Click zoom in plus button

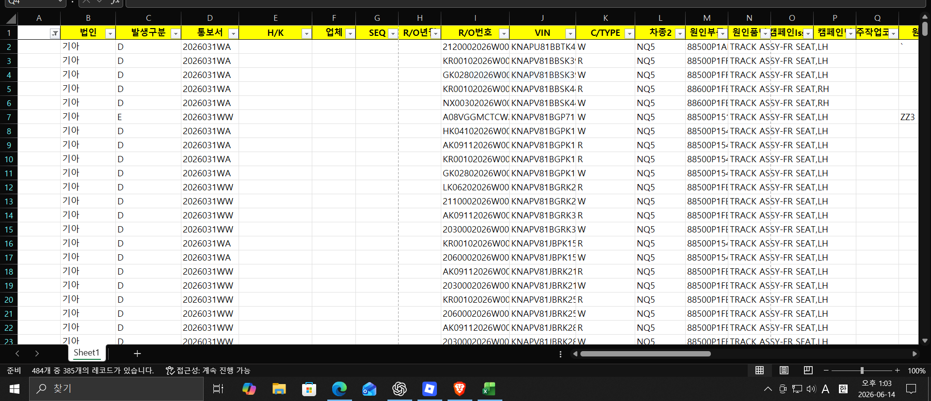[x=898, y=370]
